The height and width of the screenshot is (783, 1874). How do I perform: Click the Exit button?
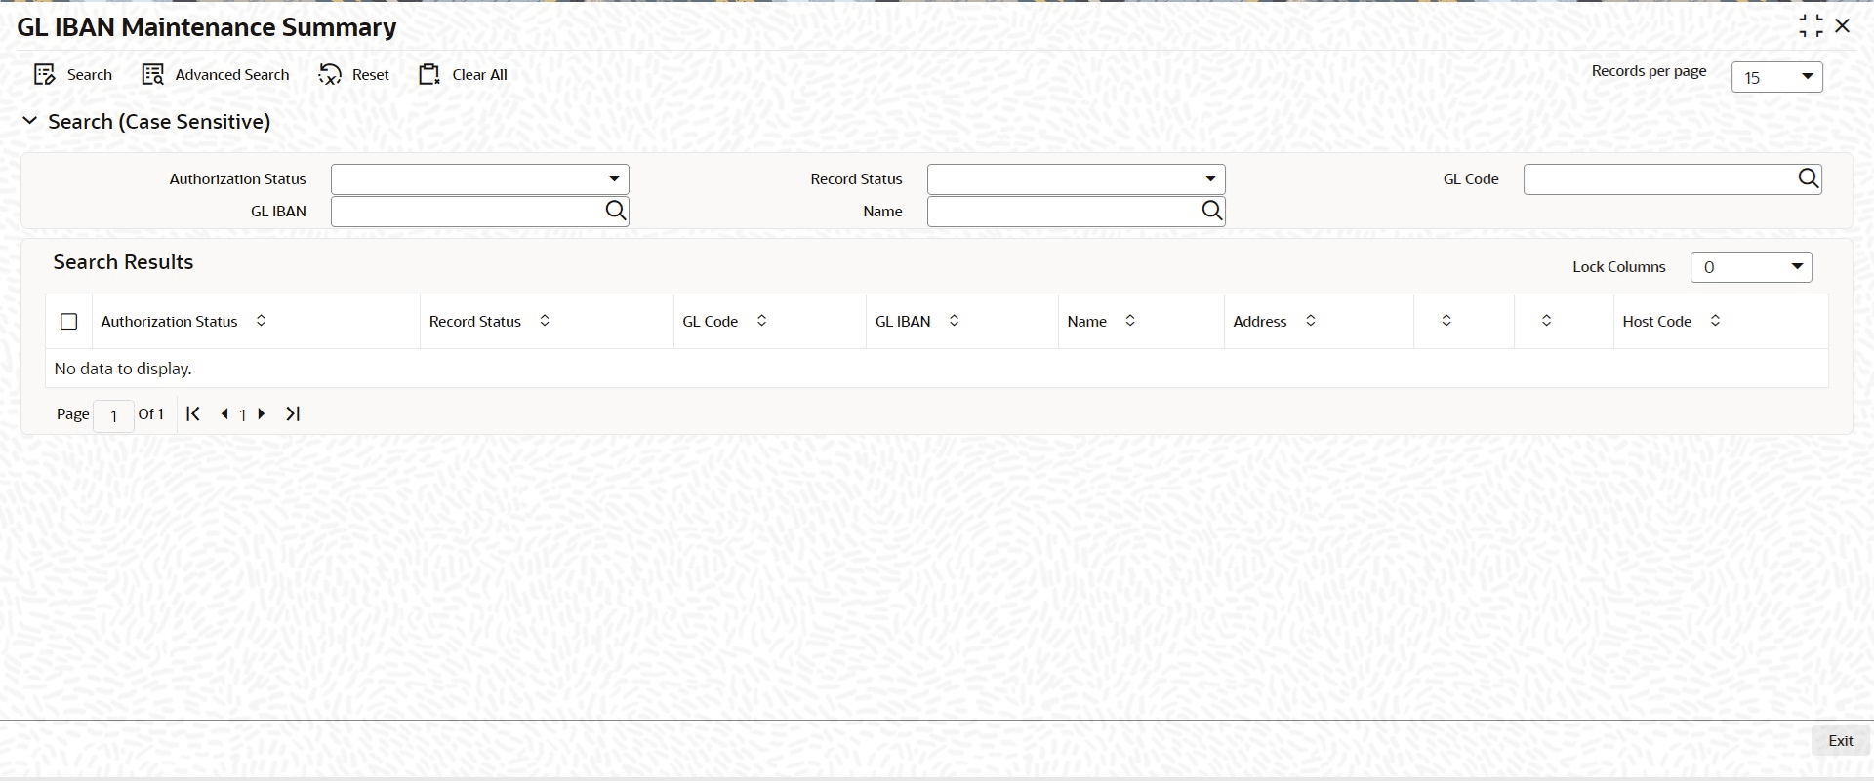click(x=1841, y=741)
